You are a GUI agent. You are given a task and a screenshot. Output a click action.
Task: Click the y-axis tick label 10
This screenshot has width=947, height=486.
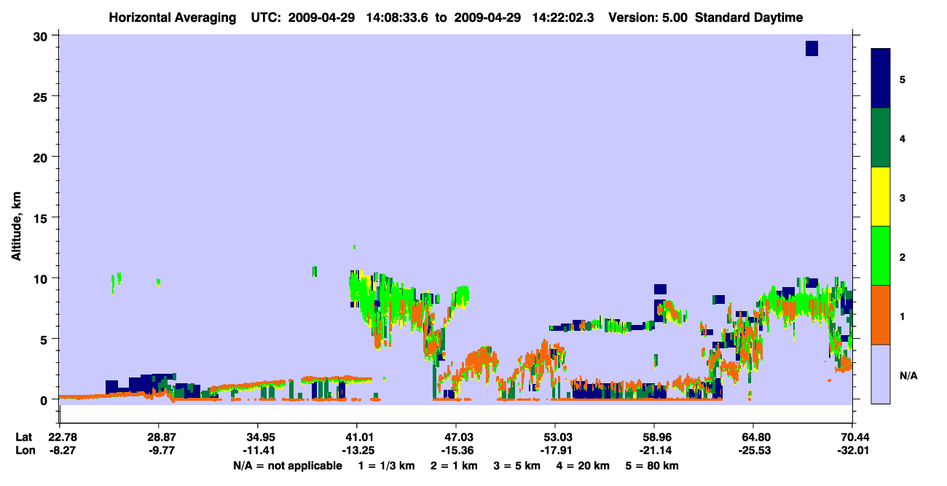point(42,278)
